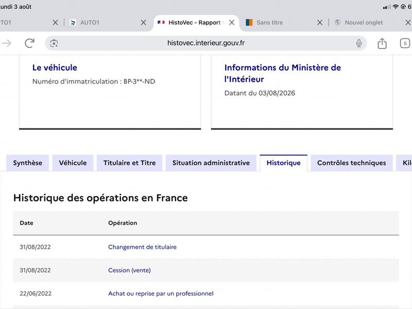Open the share sheet icon

coord(382,43)
